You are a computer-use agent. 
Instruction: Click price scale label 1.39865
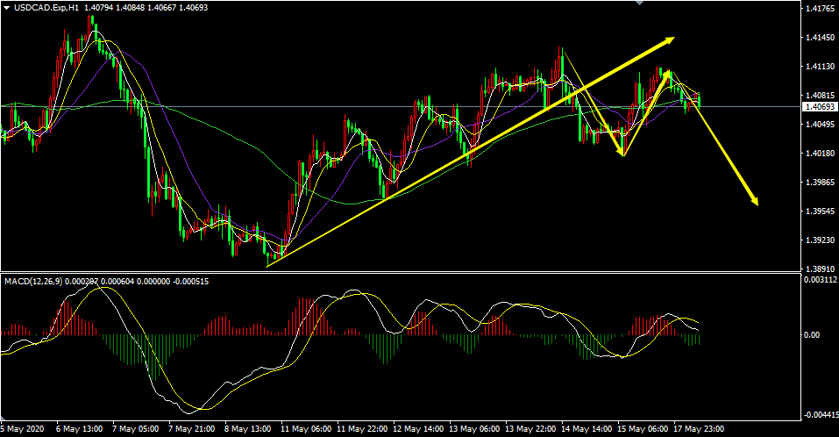[x=820, y=183]
